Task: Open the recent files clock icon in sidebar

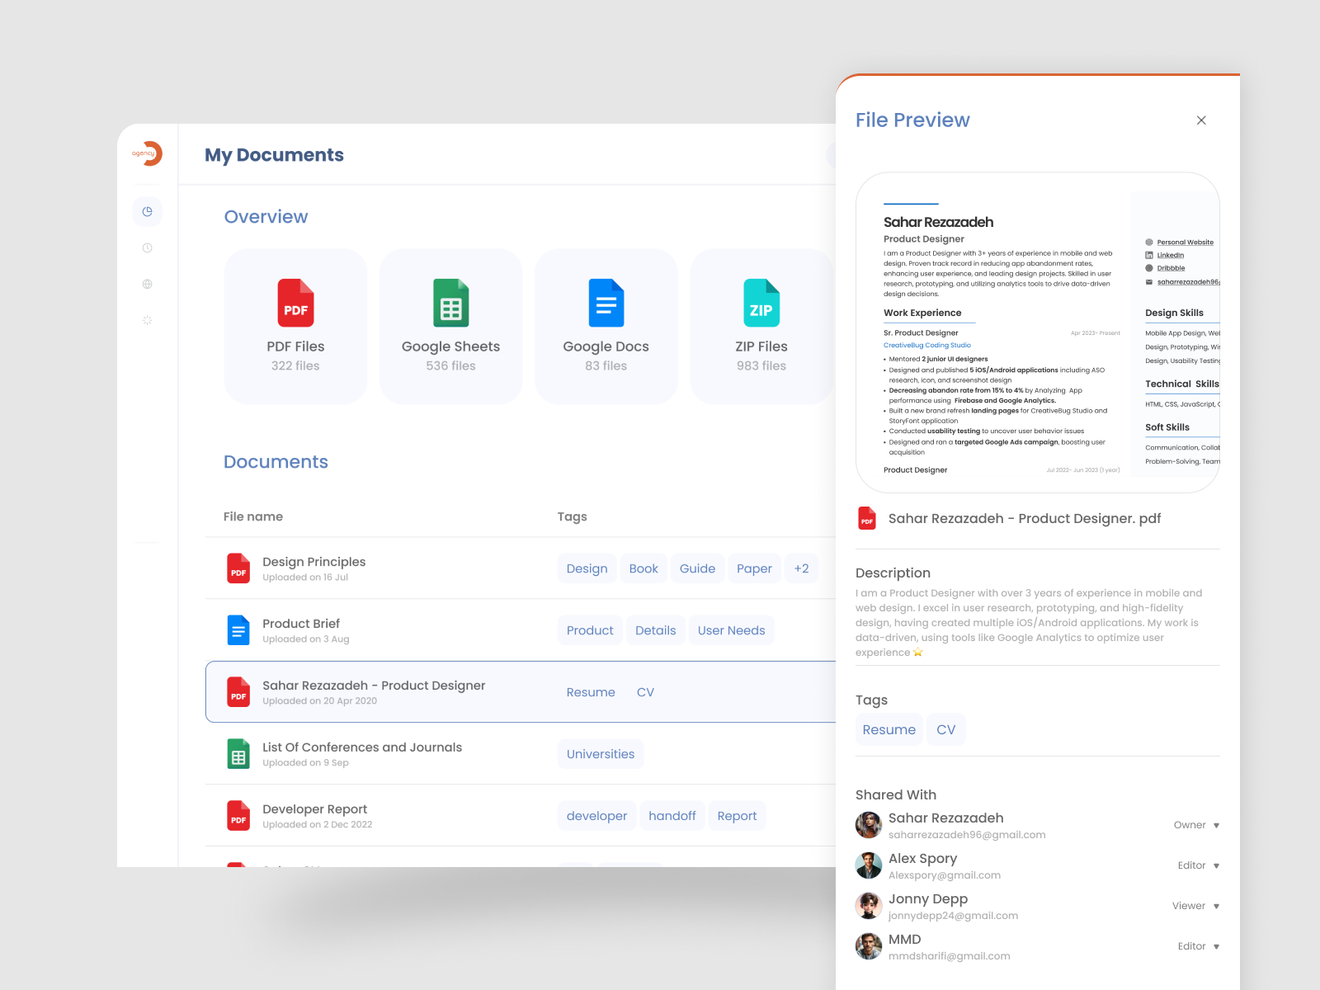Action: (x=147, y=247)
